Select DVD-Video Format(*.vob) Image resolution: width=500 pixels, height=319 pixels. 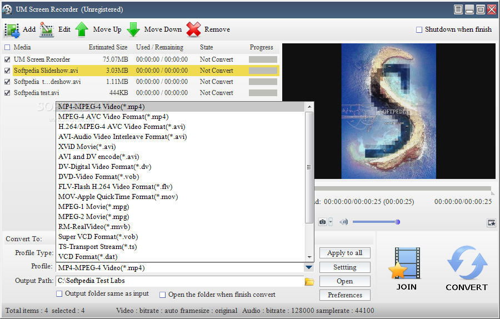coord(181,177)
